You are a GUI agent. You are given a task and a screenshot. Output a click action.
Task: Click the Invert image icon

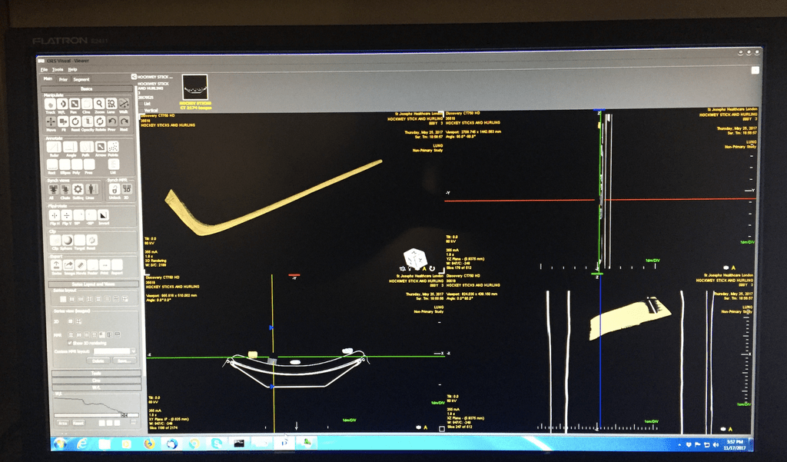pos(103,216)
